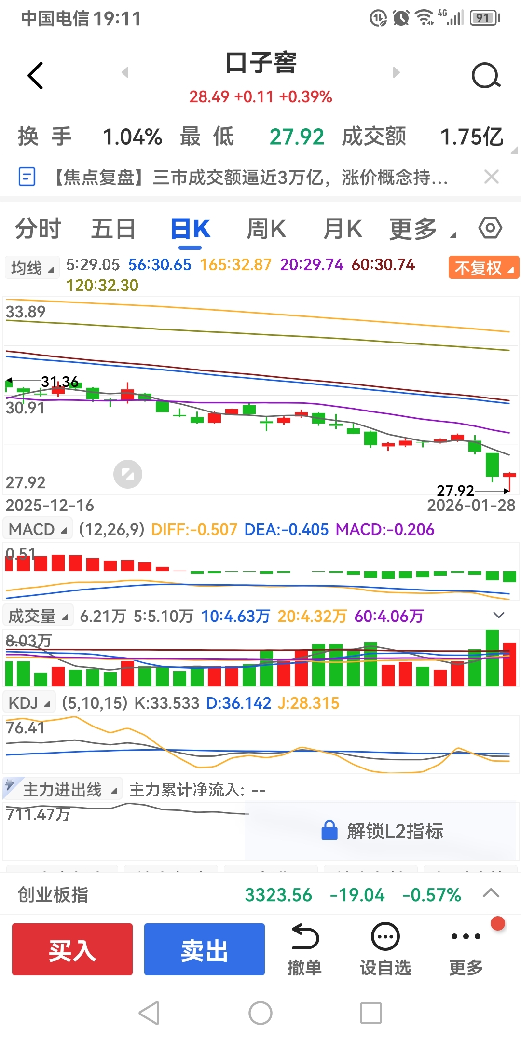Expand index bar with up chevron
521x1042 pixels.
click(491, 893)
